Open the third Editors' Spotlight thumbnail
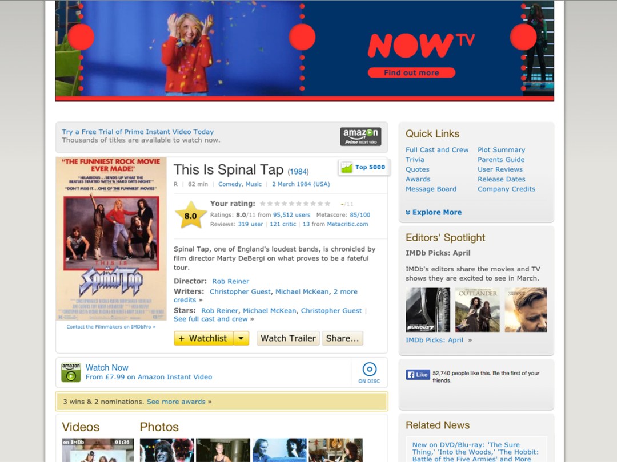Viewport: 617px width, 462px height. click(526, 310)
